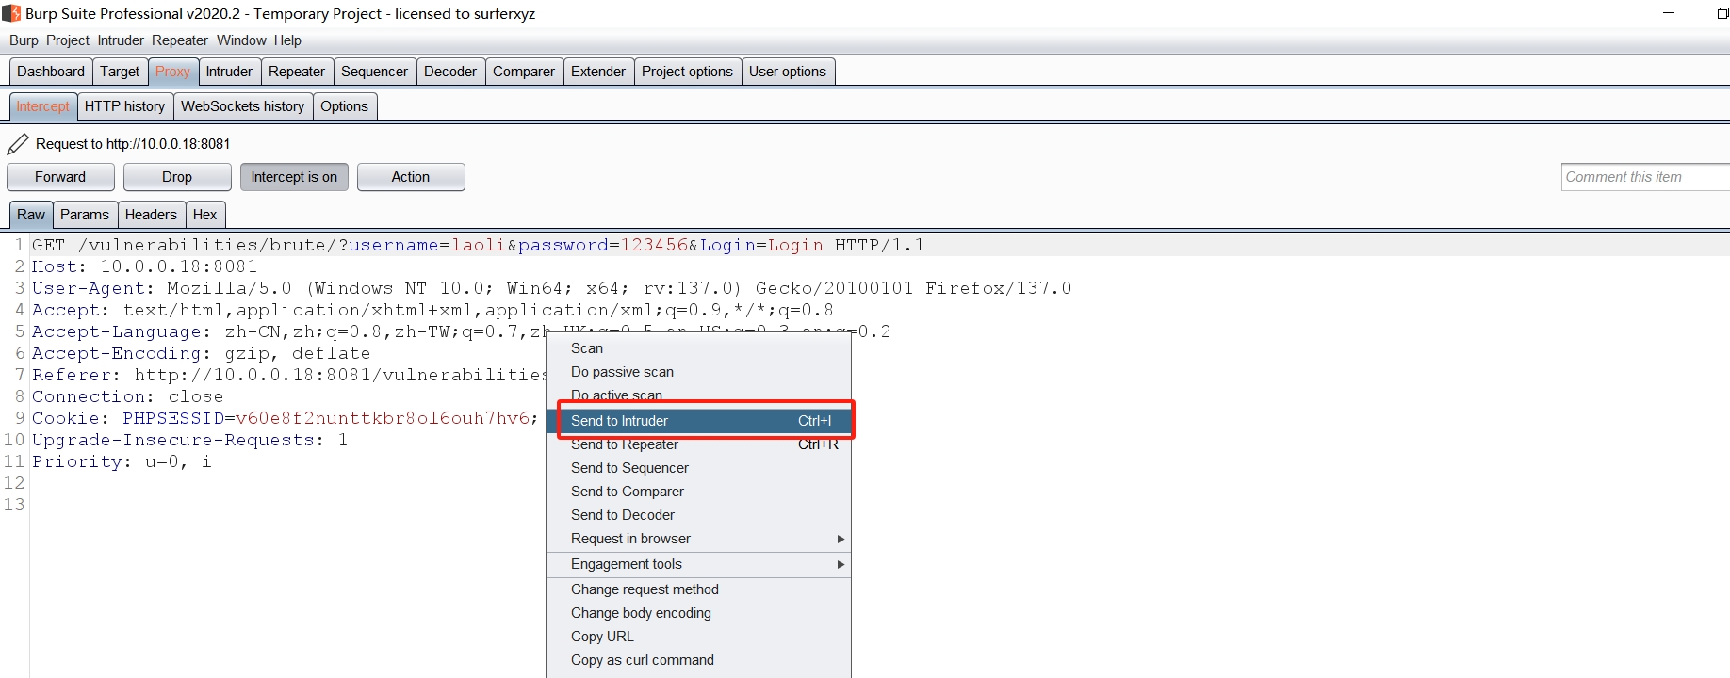Viewport: 1730px width, 678px height.
Task: Click the Connection: close line
Action: coord(127,396)
